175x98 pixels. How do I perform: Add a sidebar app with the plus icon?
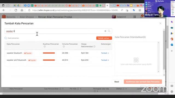click(x=172, y=51)
